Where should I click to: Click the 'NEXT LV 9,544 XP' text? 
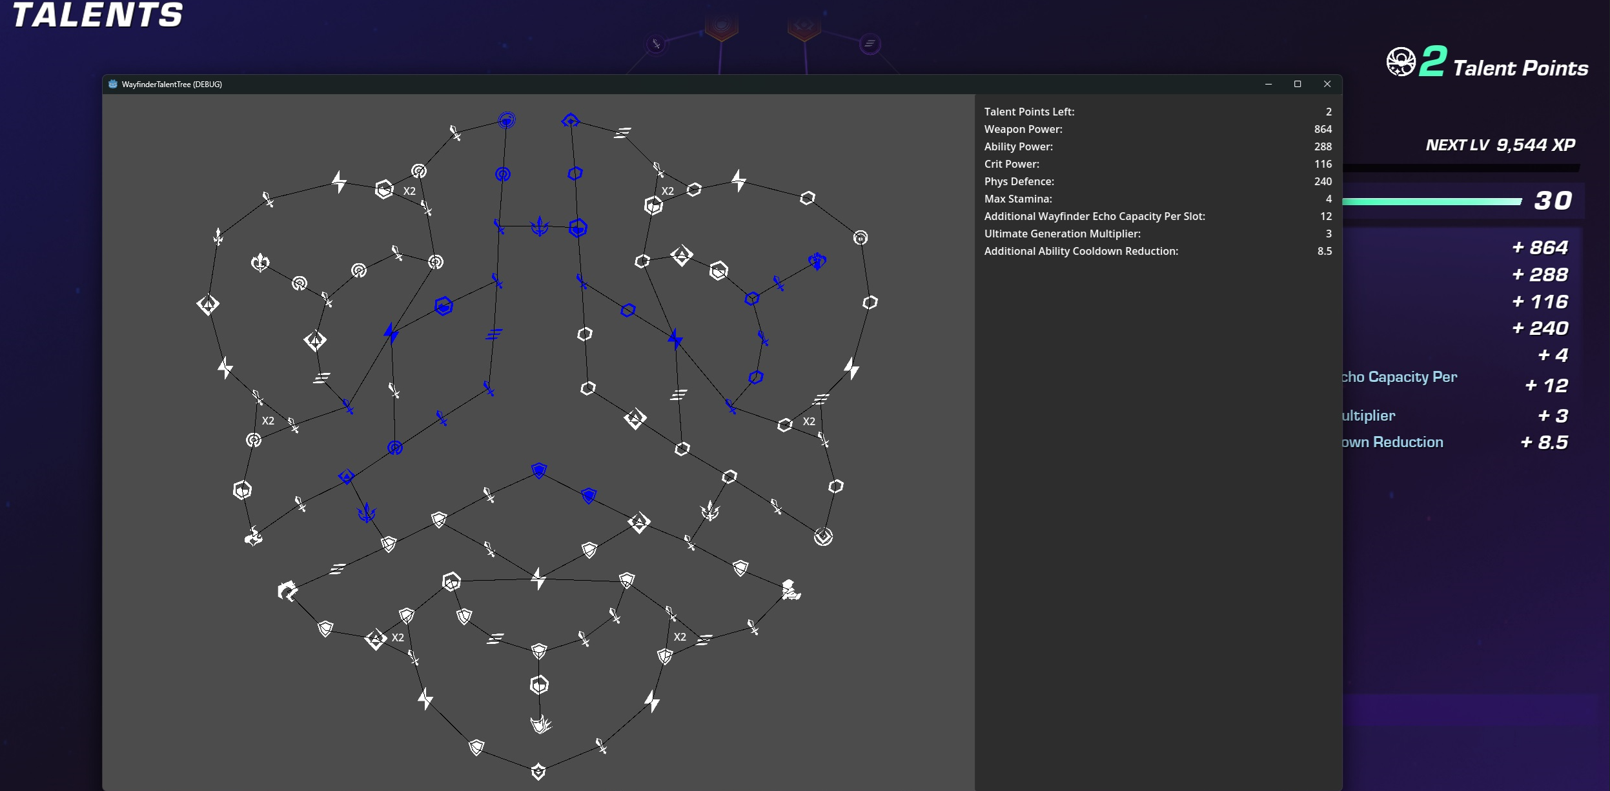coord(1500,145)
